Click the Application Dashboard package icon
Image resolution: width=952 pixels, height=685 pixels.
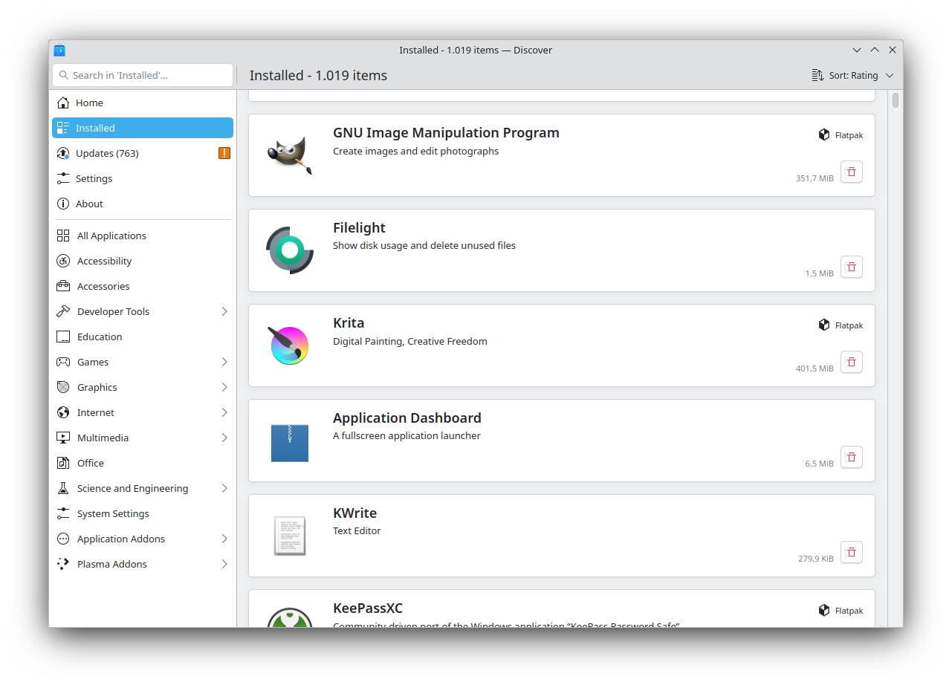coord(290,442)
